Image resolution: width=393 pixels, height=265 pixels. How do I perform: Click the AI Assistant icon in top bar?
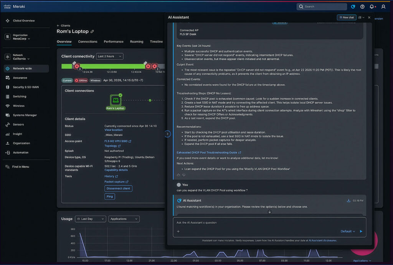point(353,7)
